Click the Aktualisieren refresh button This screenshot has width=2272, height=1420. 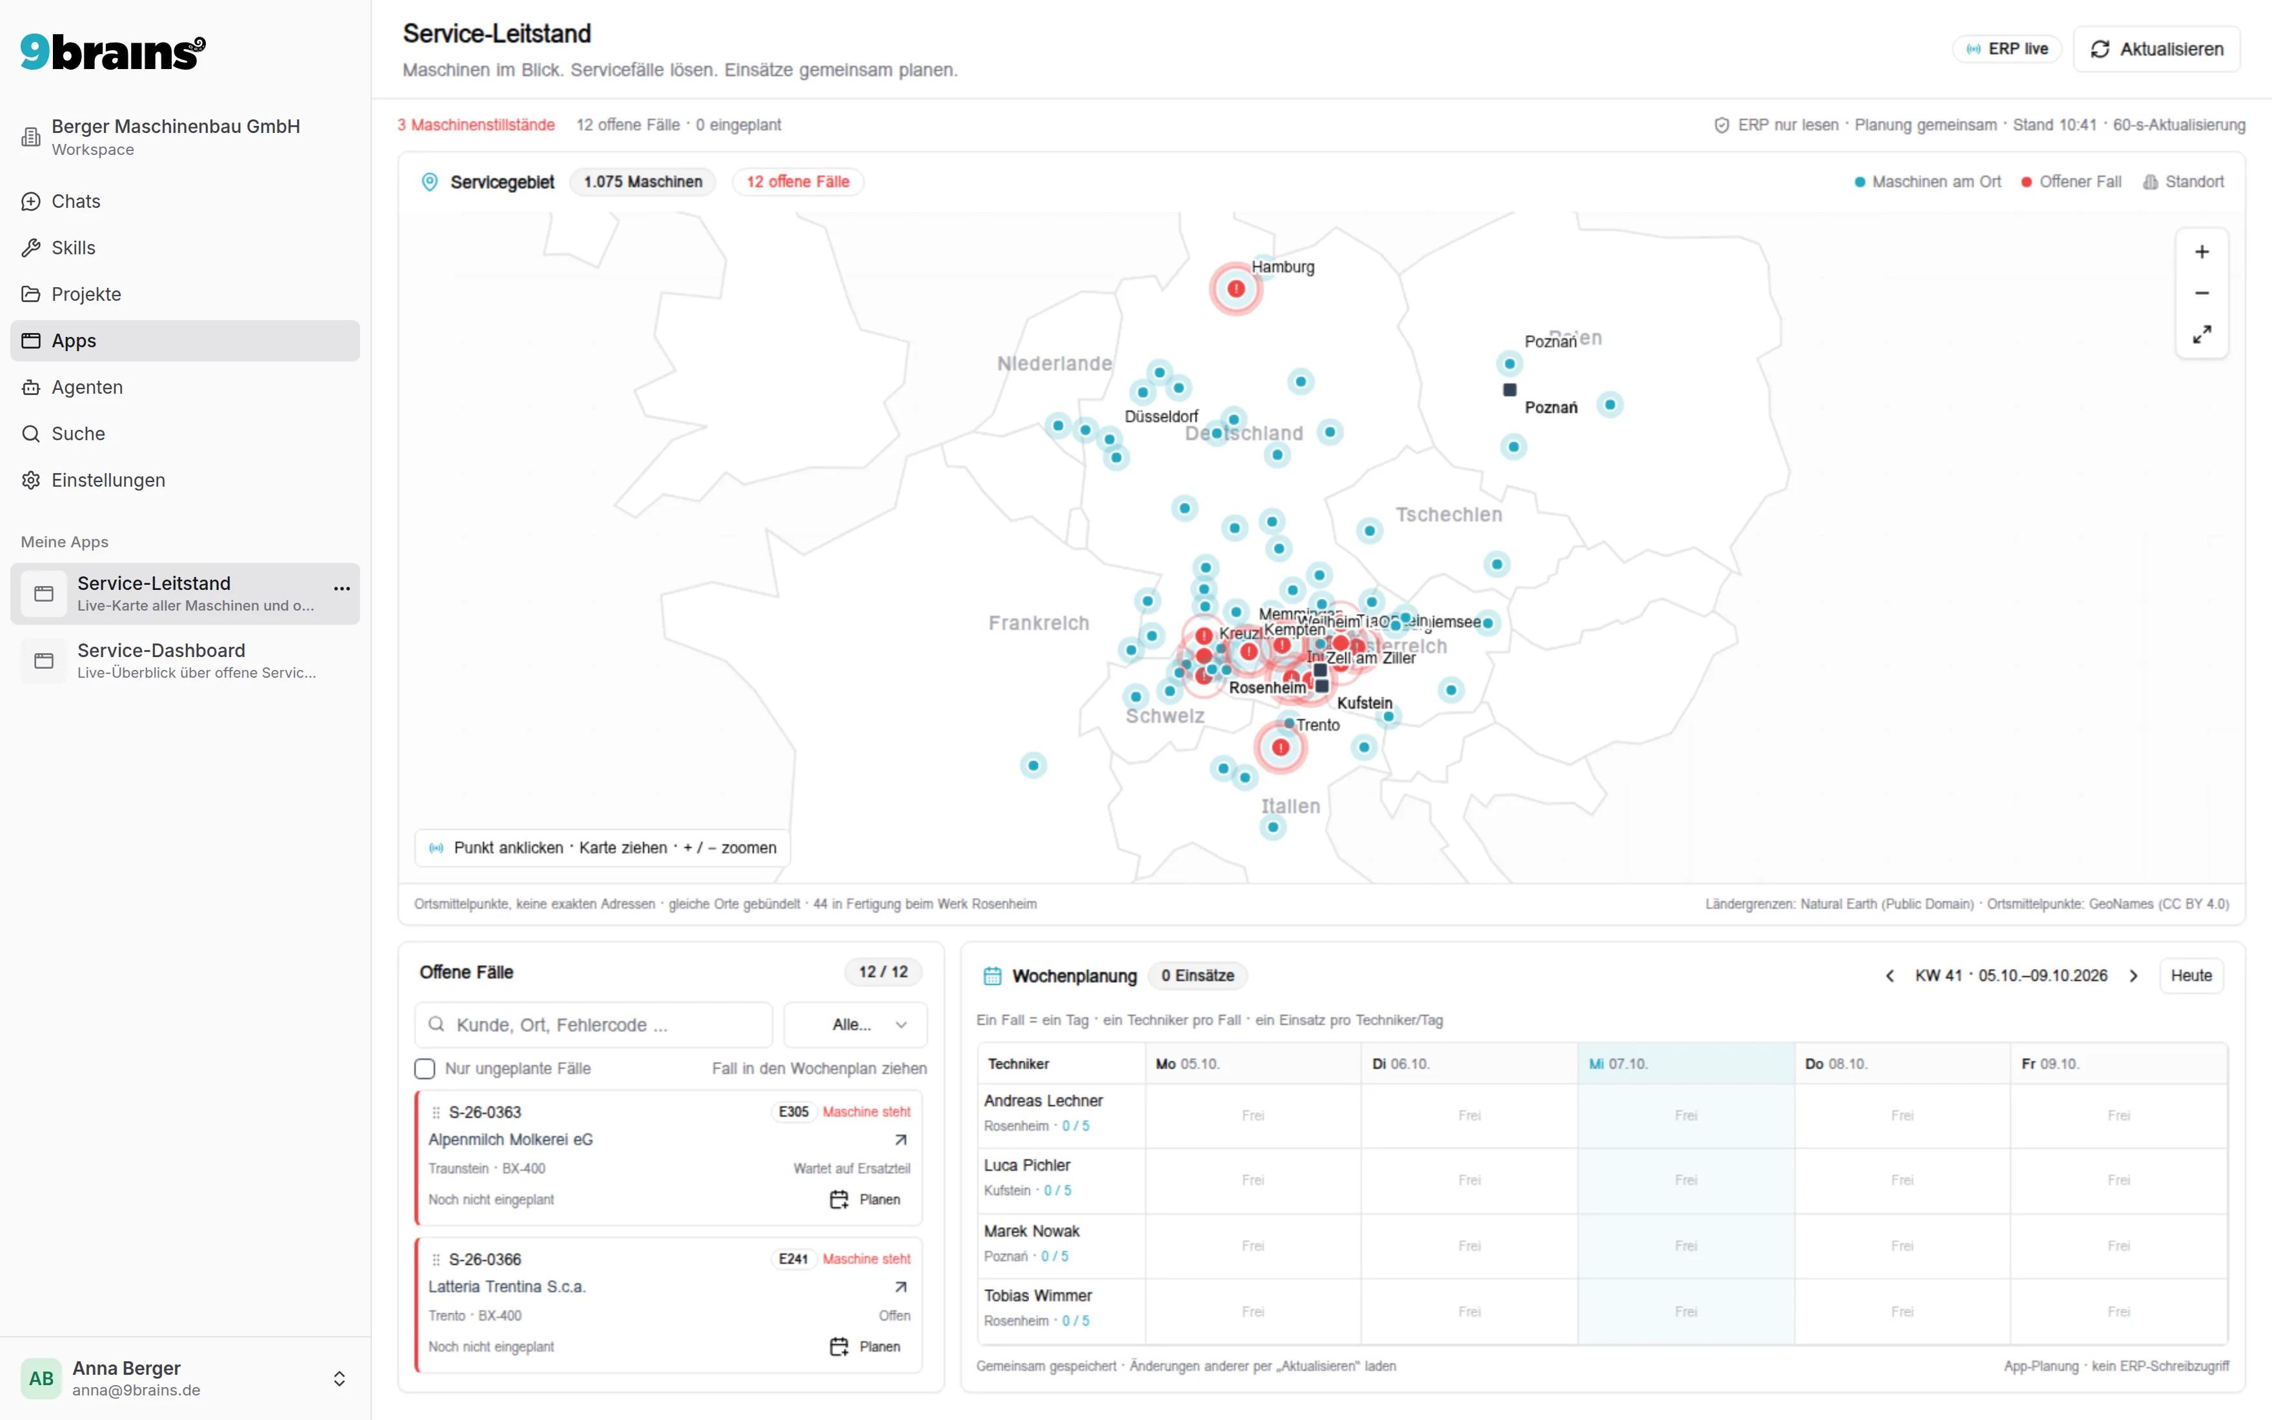(x=2156, y=49)
